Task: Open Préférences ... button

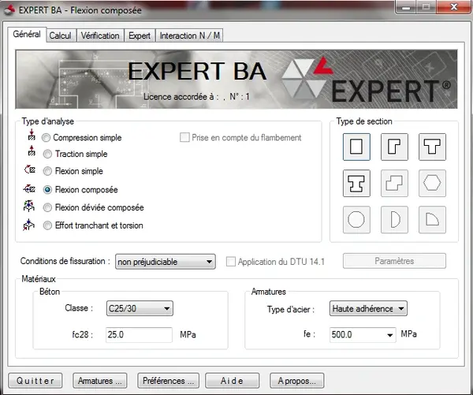Action: 169,381
